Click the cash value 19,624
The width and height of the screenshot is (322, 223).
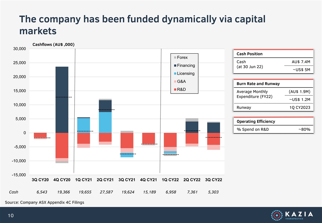tap(128, 192)
